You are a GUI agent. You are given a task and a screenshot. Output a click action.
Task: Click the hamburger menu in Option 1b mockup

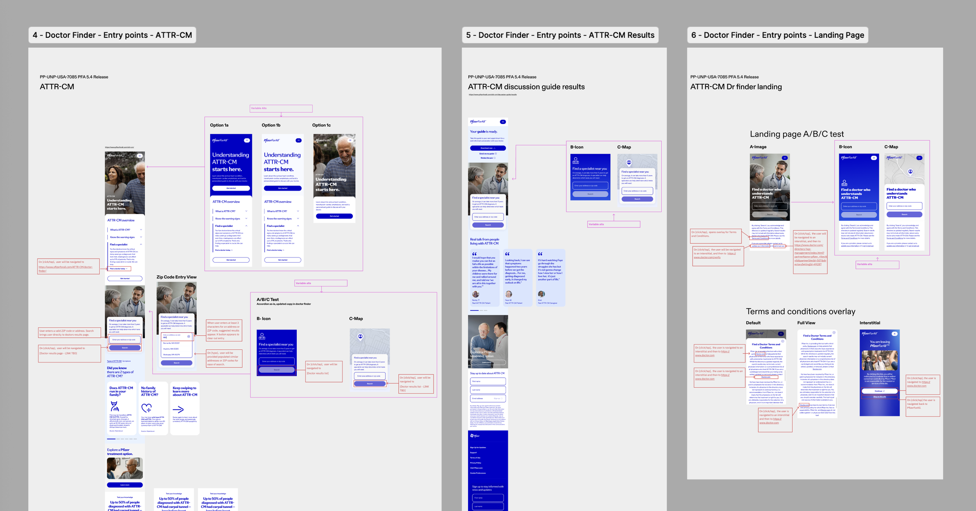click(x=298, y=140)
